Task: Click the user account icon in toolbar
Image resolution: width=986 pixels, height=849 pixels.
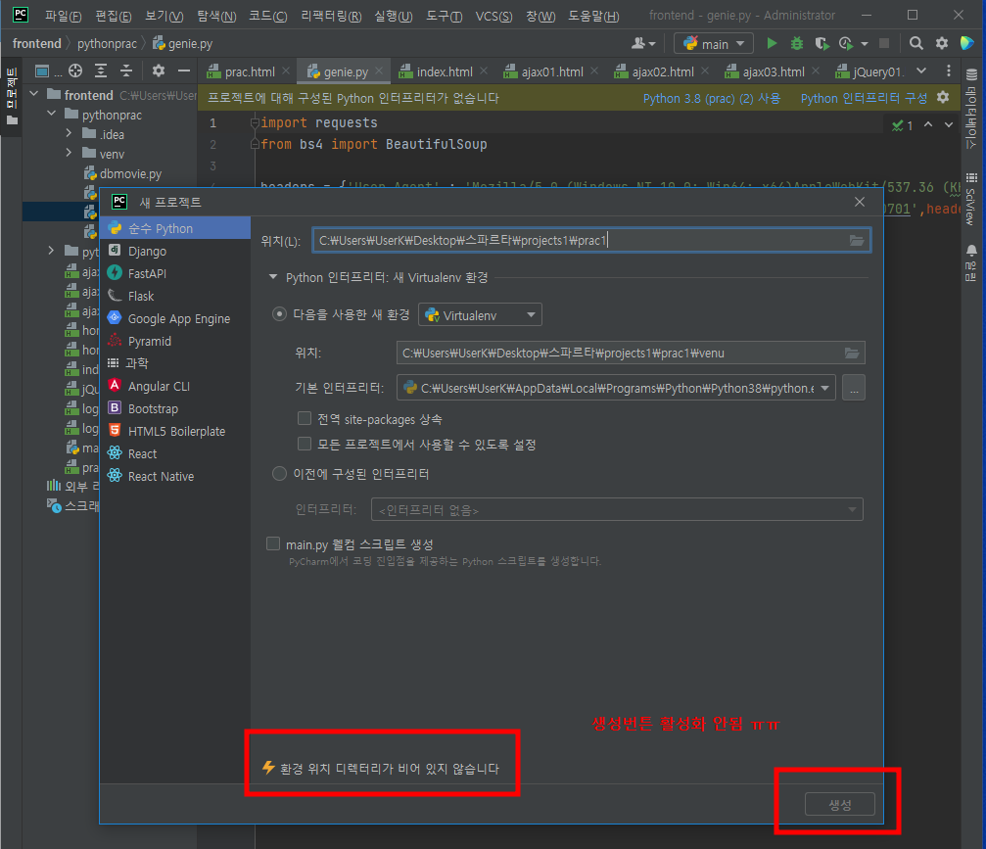Action: (642, 43)
